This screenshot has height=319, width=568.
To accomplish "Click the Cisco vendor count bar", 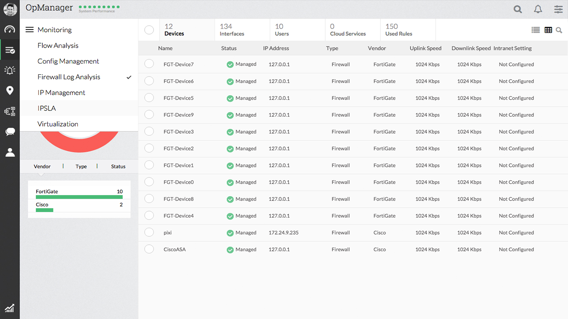I will tap(44, 210).
